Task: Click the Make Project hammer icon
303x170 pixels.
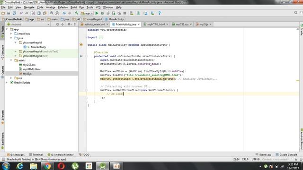Action: [77, 13]
